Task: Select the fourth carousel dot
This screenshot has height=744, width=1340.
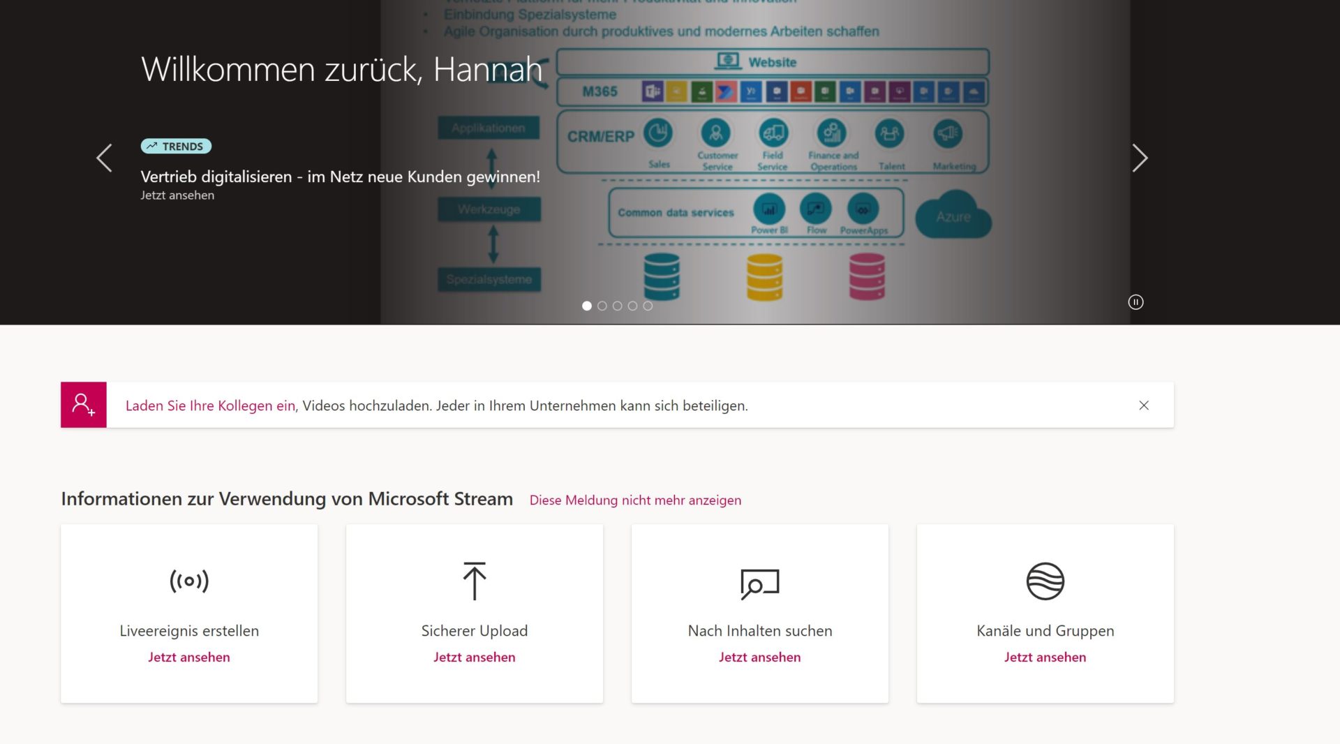Action: pos(632,306)
